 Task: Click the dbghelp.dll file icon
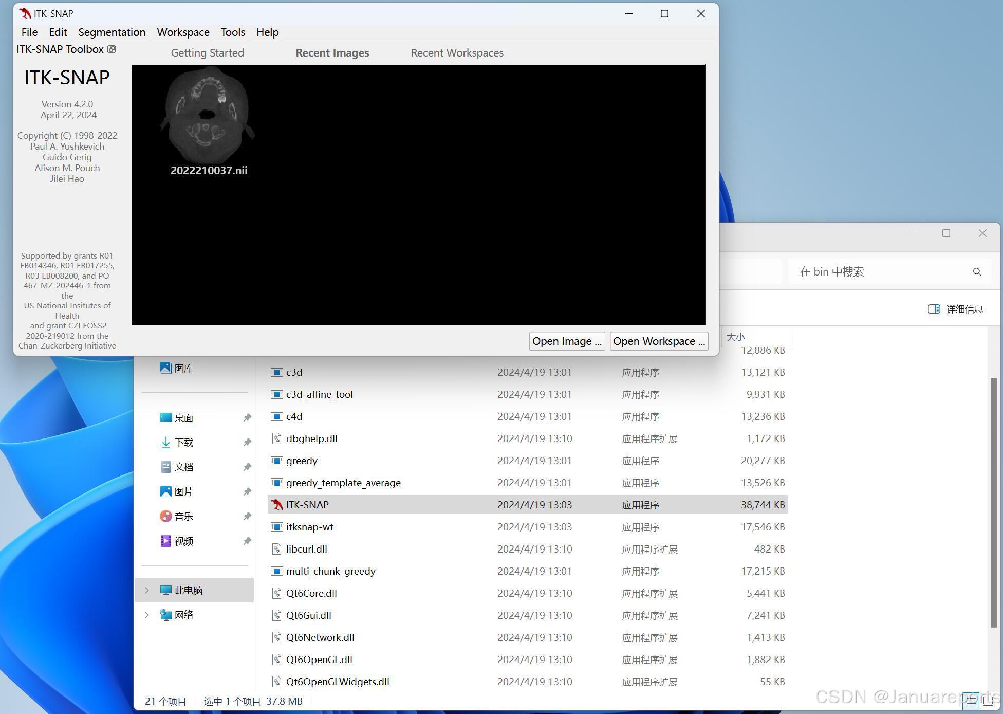coord(277,438)
